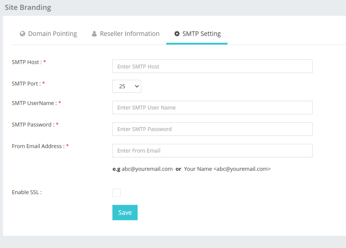Click the Site Branding page heading
Screen dimensions: 346x248
28,7
